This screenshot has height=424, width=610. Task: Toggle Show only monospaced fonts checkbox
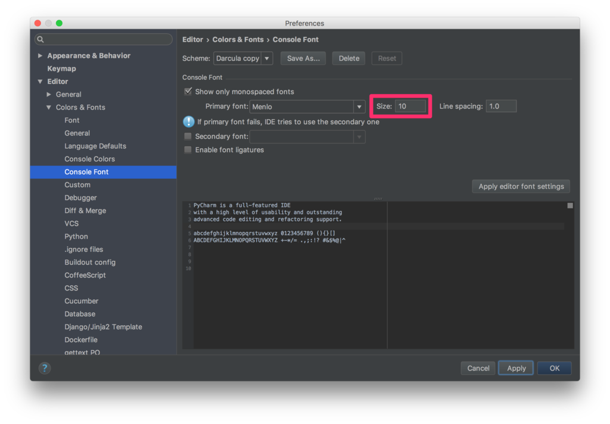pos(188,92)
